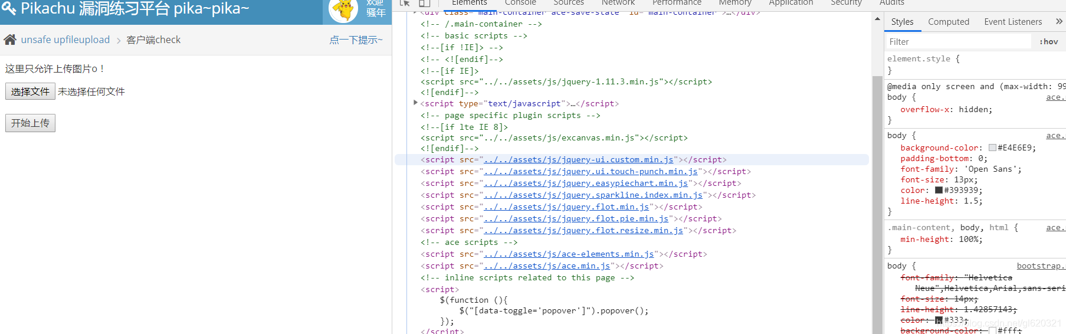Toggle the device toolbar icon in DevTools

(424, 3)
